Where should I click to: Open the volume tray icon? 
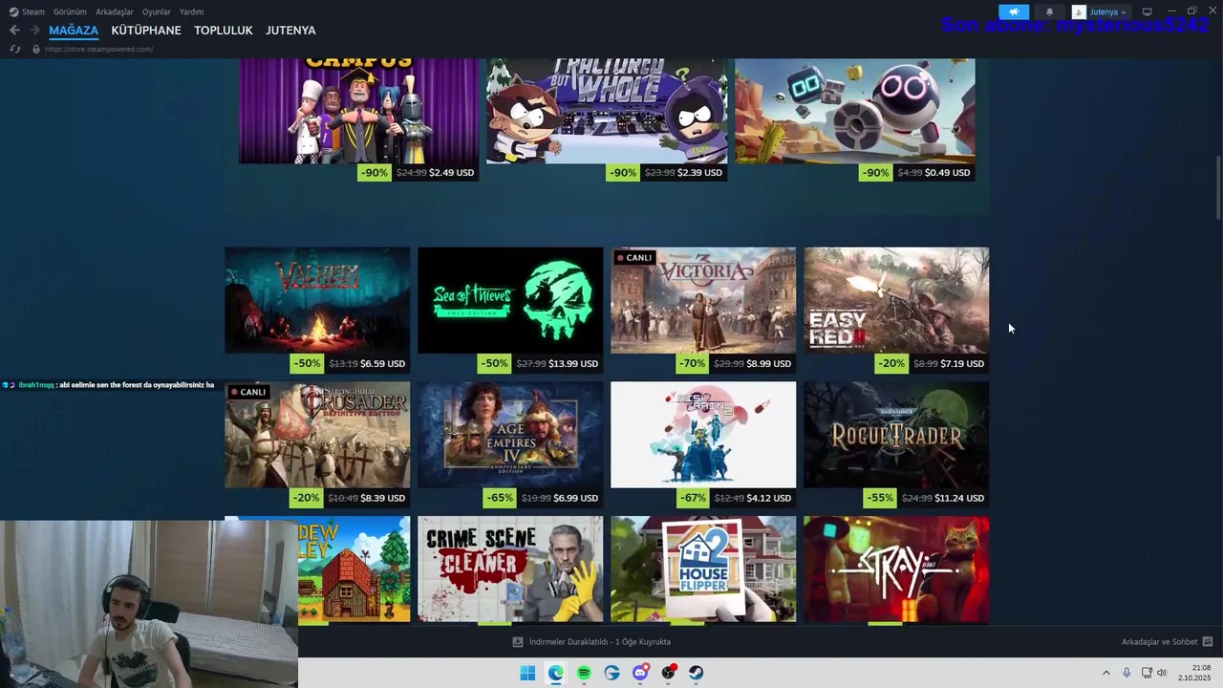click(1162, 673)
